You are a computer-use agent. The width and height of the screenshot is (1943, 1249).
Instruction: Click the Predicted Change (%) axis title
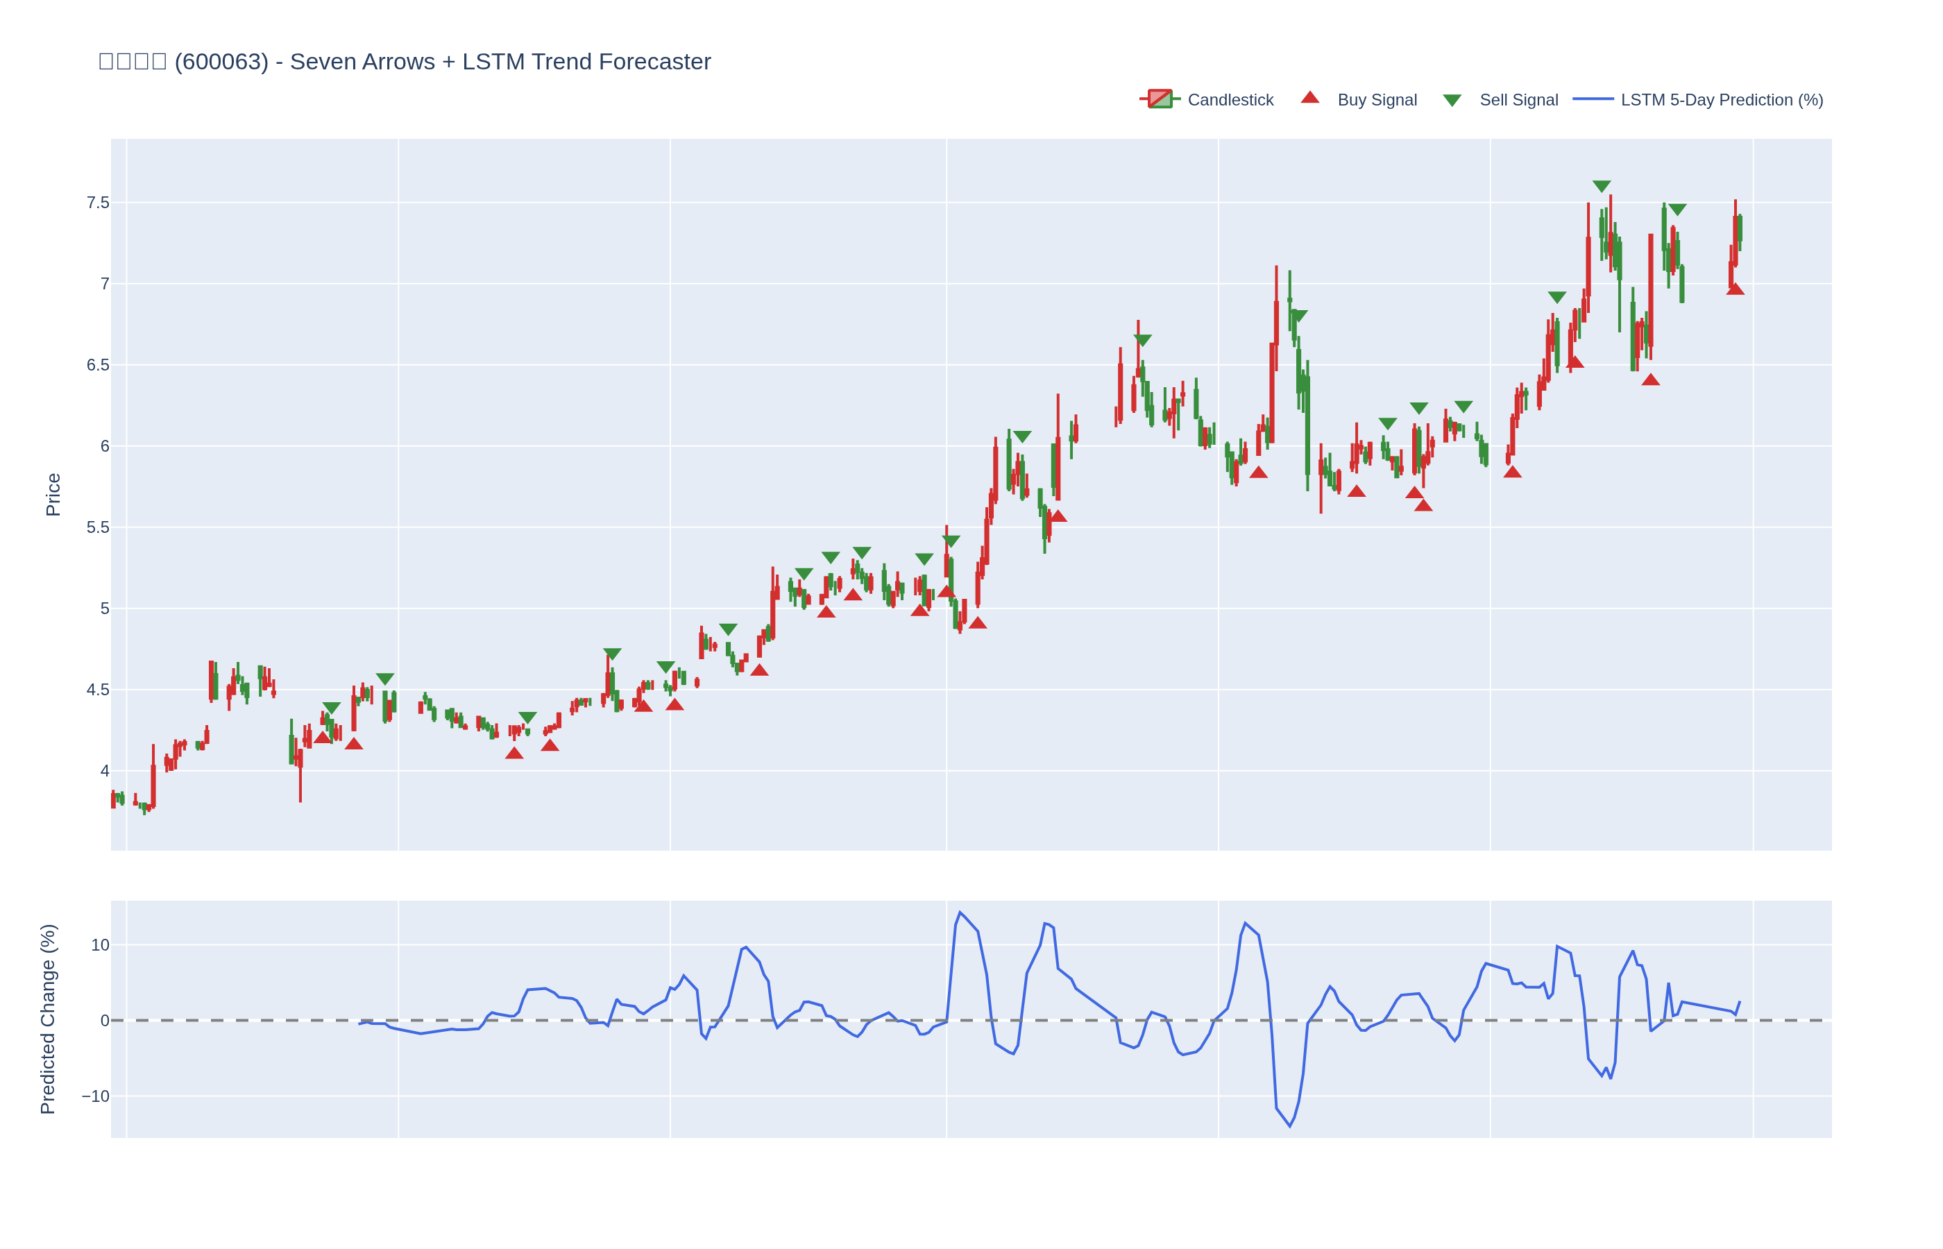(x=48, y=1019)
